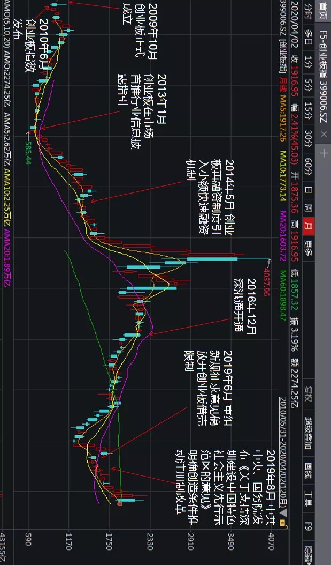This screenshot has width=331, height=565.
Task: Click the 2910 price axis label
Action: tap(190, 541)
